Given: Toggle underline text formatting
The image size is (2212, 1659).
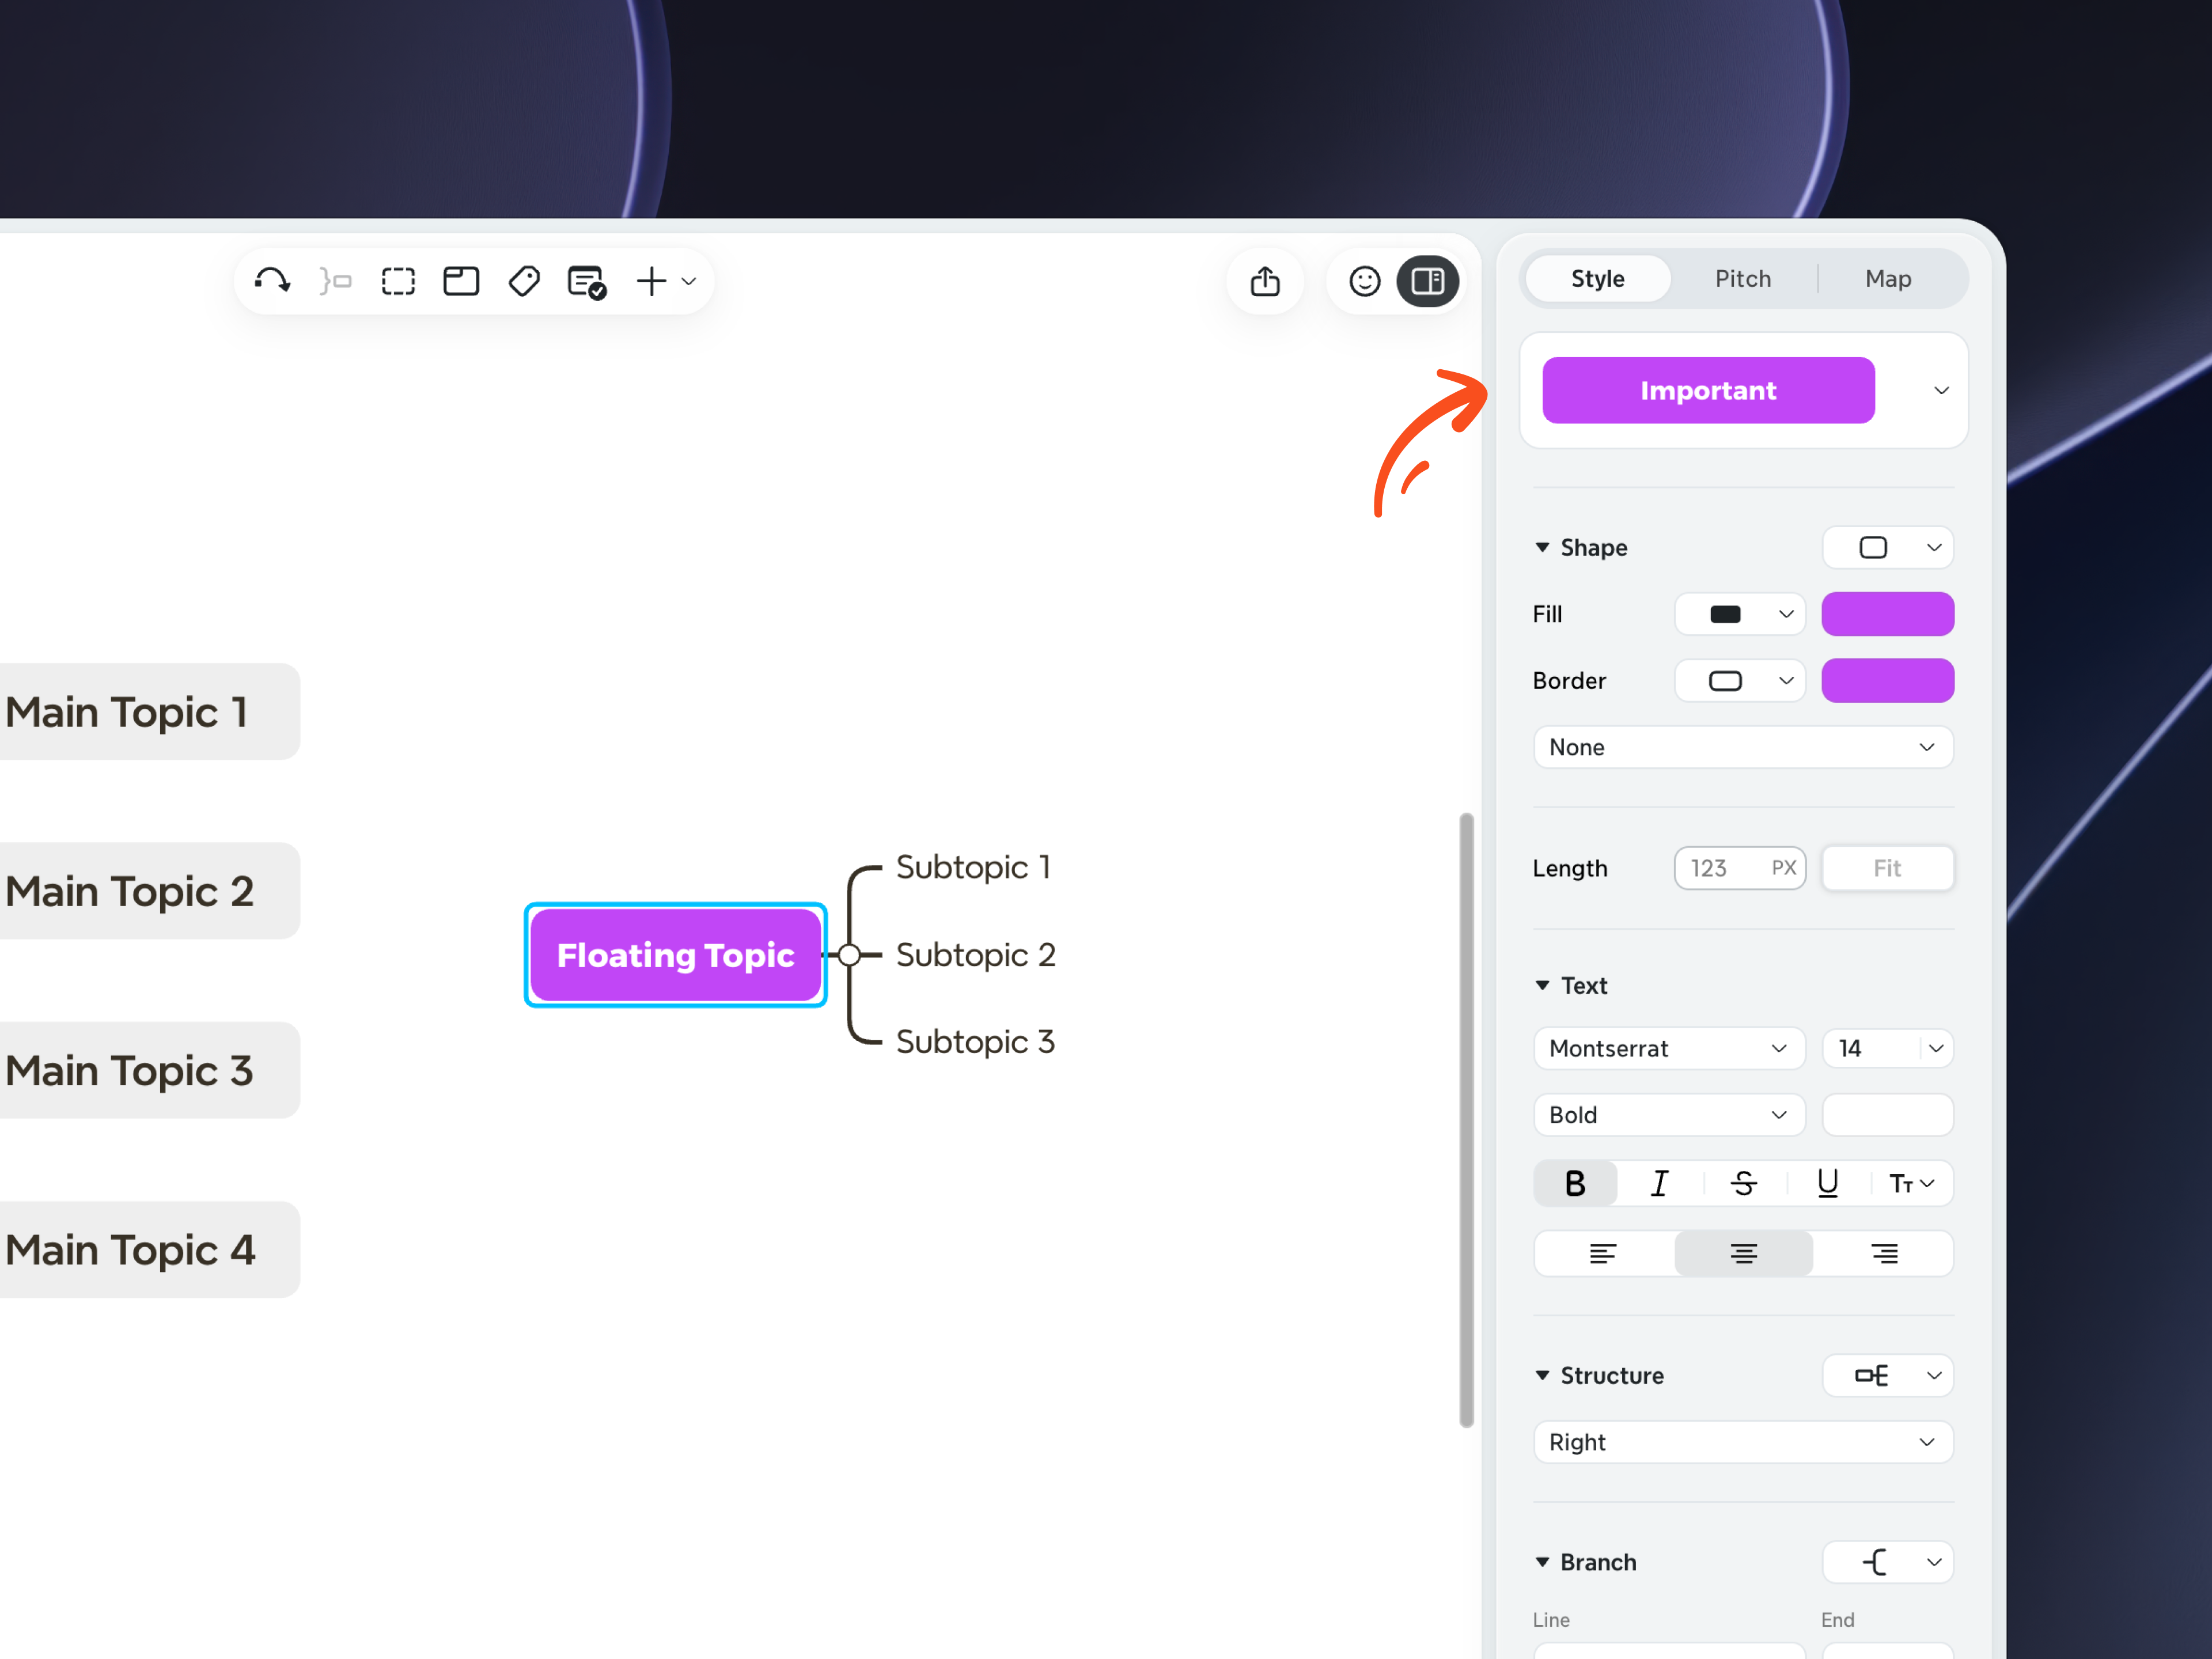Looking at the screenshot, I should 1827,1184.
